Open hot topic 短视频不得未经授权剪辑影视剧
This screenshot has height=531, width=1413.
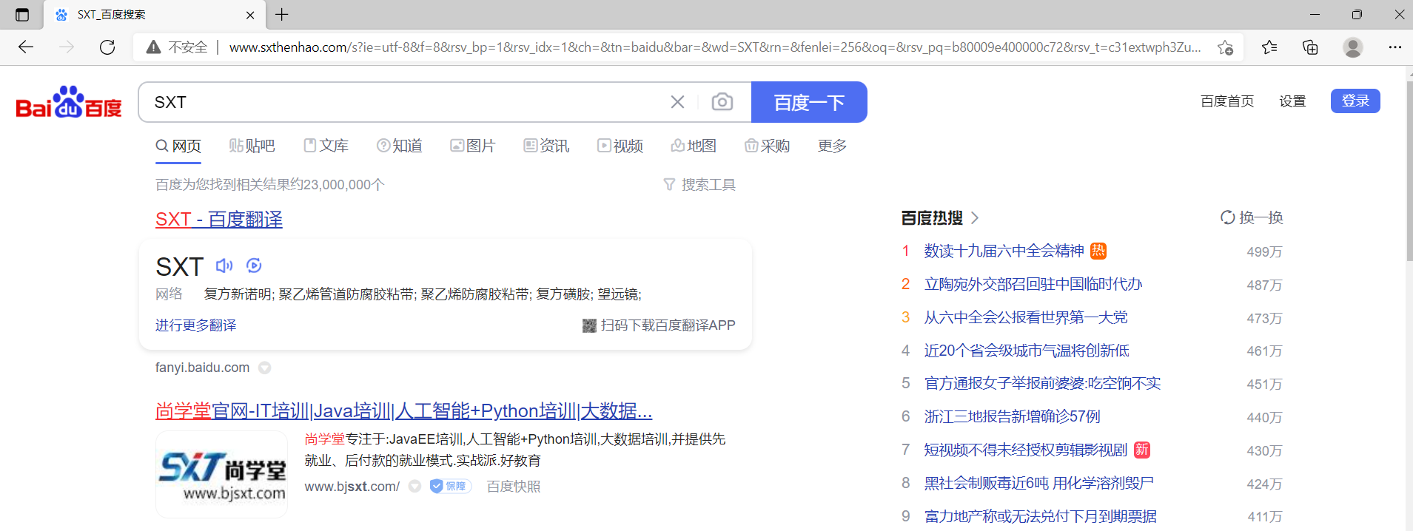1025,450
